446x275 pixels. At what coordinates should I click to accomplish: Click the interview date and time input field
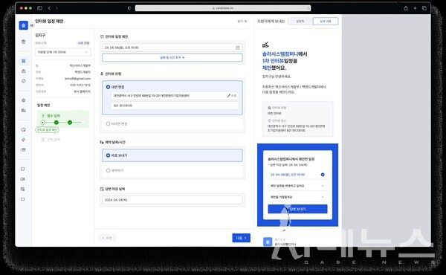172,48
